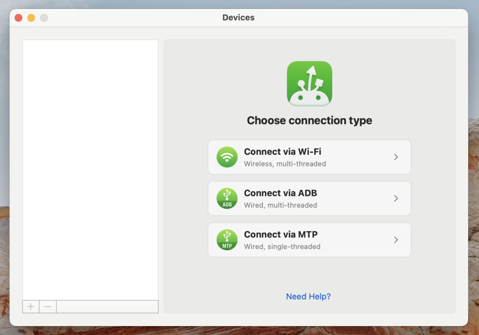This screenshot has width=479, height=335.
Task: Click the green MTP USB icon
Action: tap(227, 240)
